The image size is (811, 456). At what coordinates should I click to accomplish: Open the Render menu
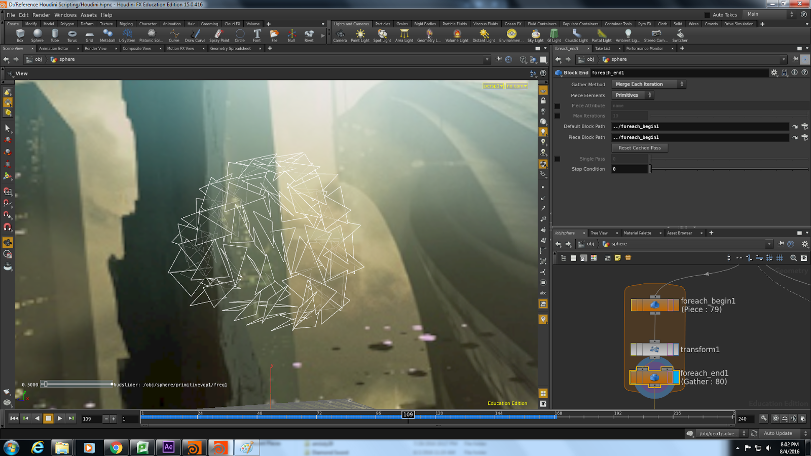click(41, 15)
